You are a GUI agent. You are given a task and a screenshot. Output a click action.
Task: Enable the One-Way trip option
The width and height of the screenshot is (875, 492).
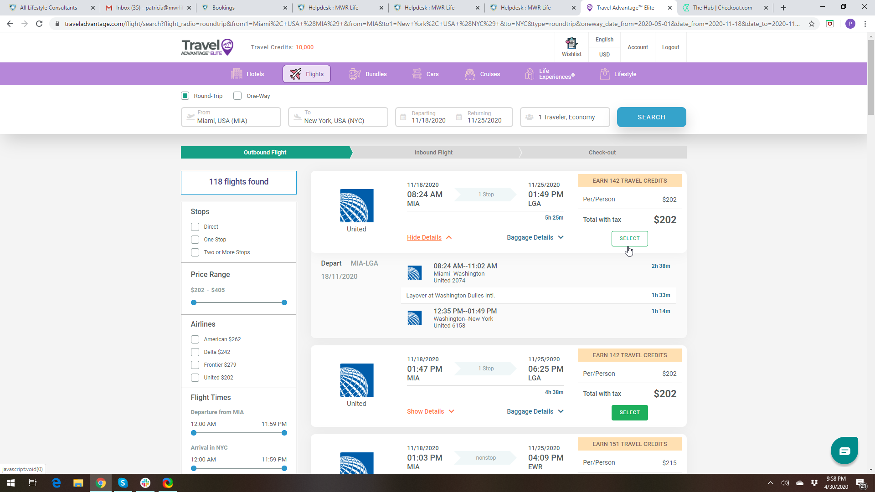point(237,96)
